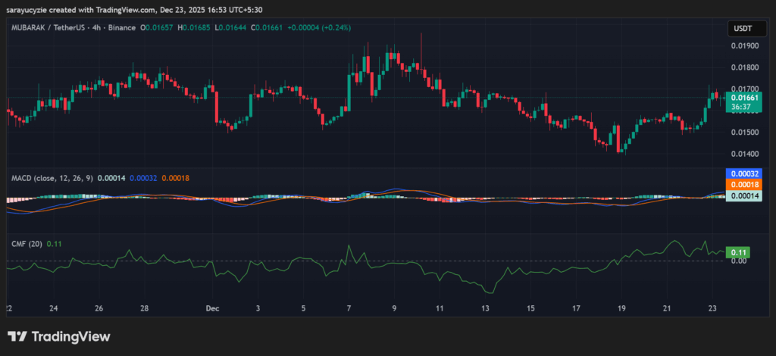Click the 9 date on time axis
Image resolution: width=776 pixels, height=356 pixels.
394,309
